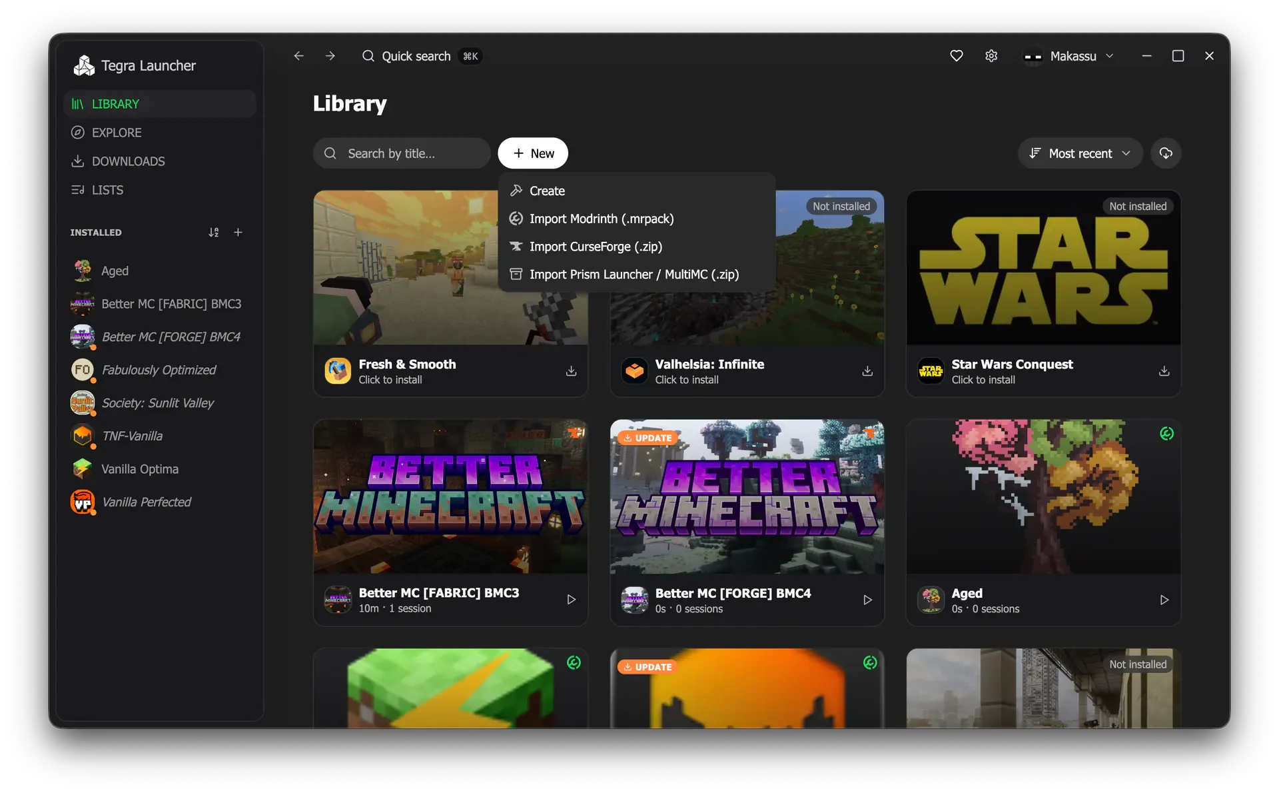Play Better MC [FORGE] BMC4
This screenshot has height=793, width=1279.
[x=867, y=600]
